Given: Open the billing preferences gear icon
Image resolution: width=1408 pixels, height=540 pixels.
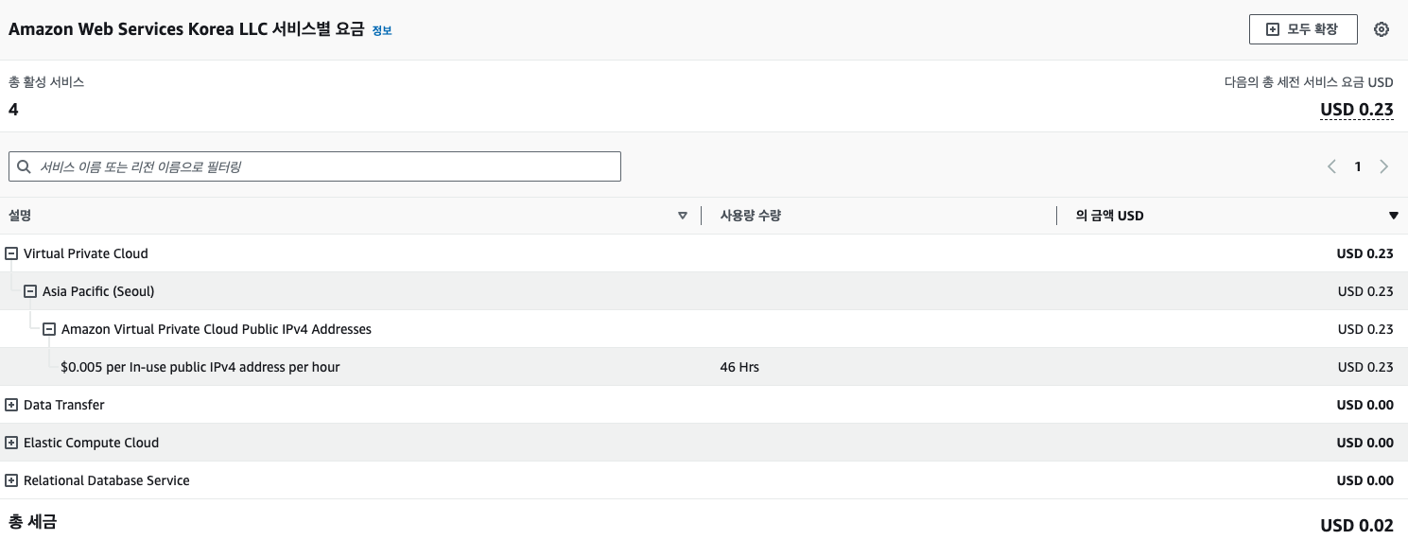Looking at the screenshot, I should pyautogui.click(x=1382, y=29).
